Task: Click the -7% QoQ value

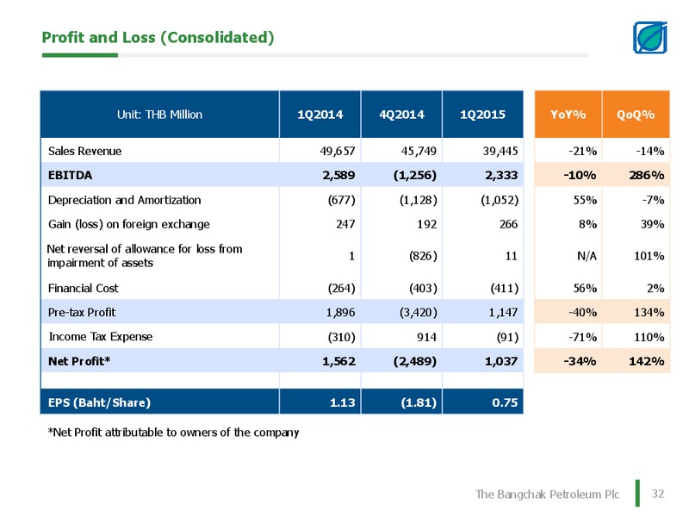Action: (653, 200)
